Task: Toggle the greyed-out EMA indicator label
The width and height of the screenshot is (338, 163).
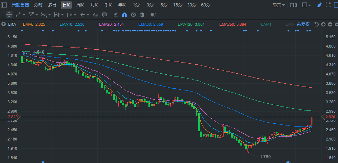Action: pos(290,24)
